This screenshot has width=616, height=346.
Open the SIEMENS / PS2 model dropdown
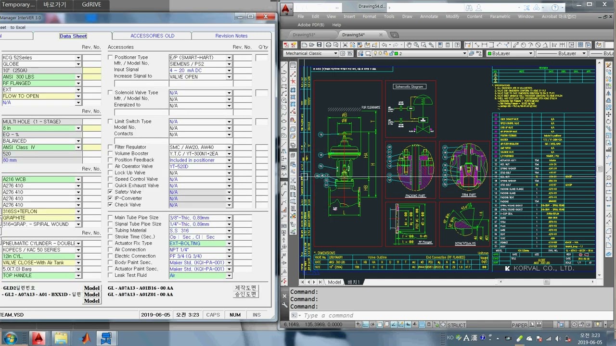click(x=229, y=64)
